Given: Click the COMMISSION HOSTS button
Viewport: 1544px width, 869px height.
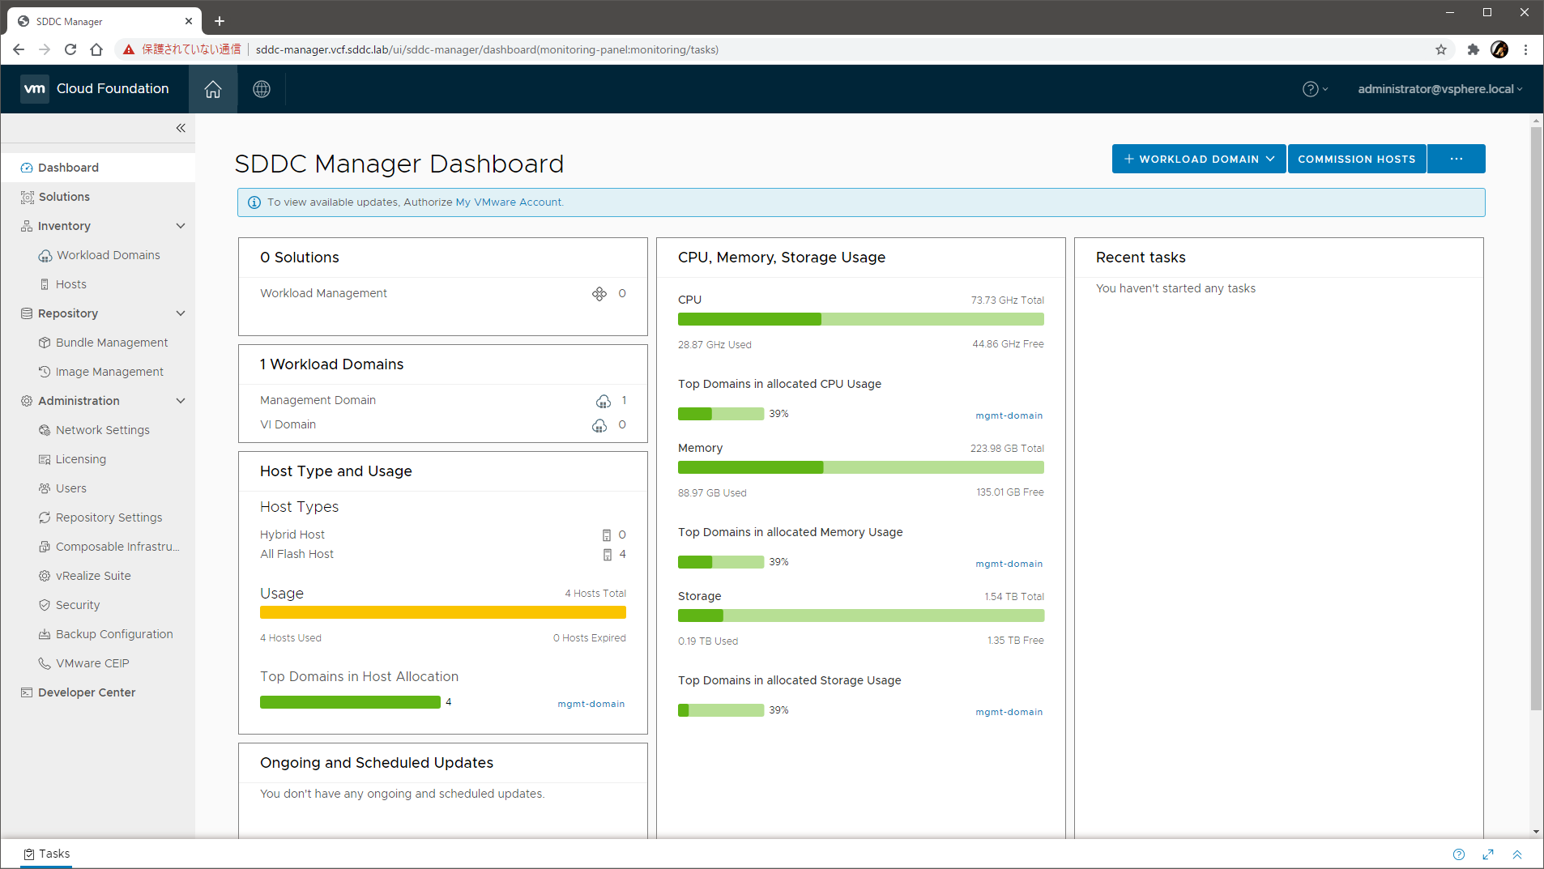Looking at the screenshot, I should point(1355,159).
